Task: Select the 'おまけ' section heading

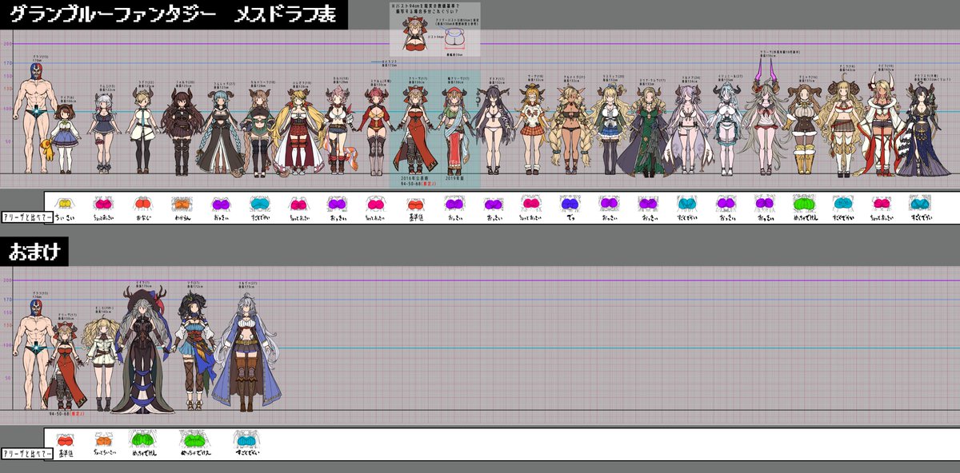Action: tap(34, 252)
